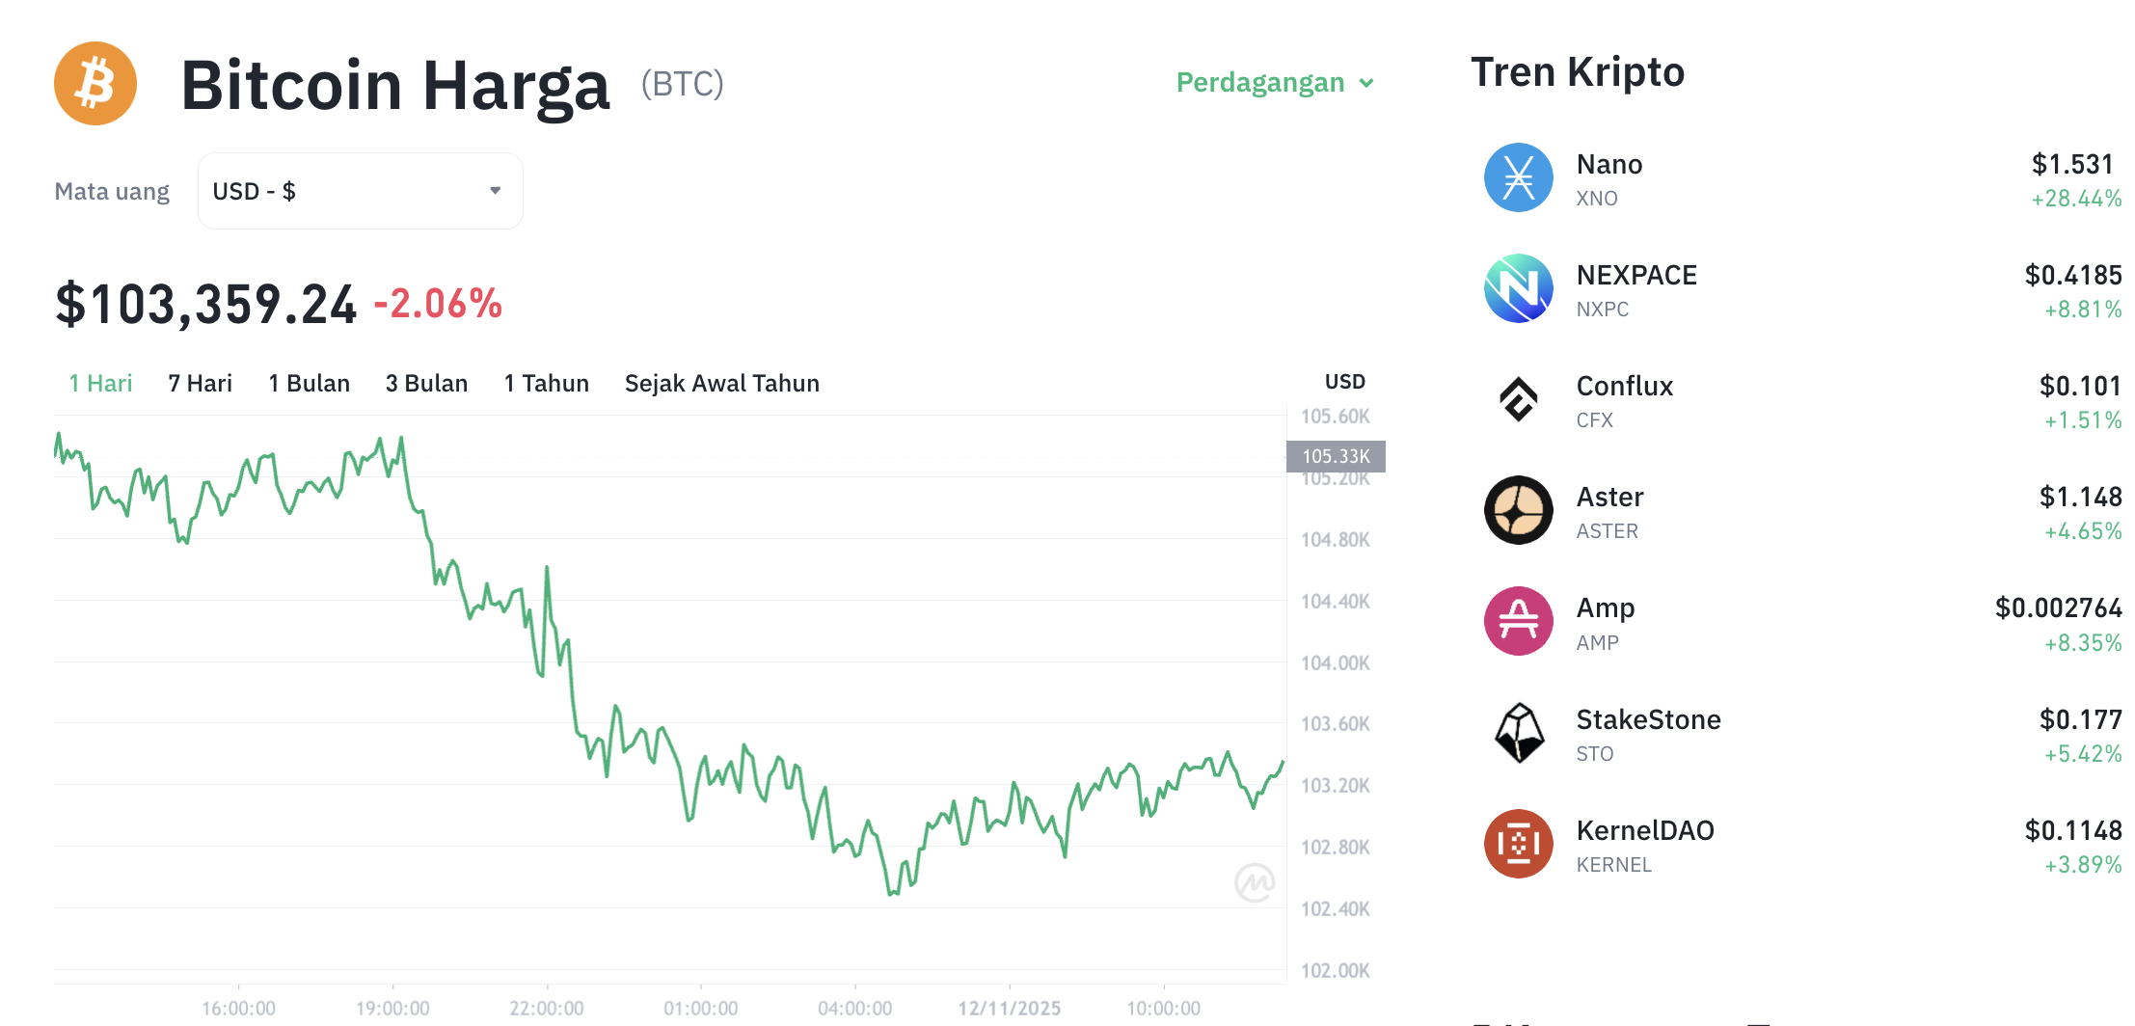The image size is (2135, 1026).
Task: Click the 105.33K price marker on the axis
Action: click(x=1336, y=456)
